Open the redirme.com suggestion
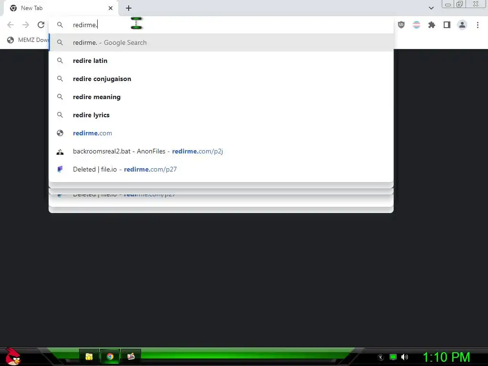 coord(221,133)
